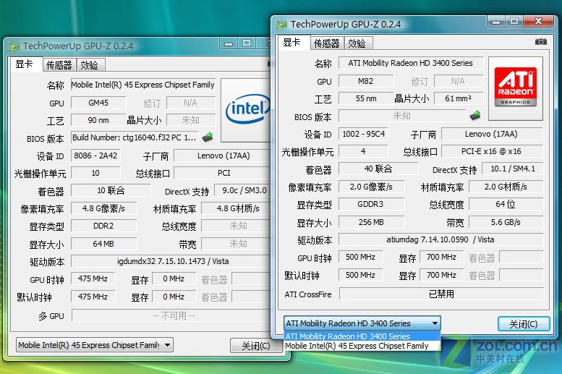
Task: Click the ATI window's default memory 700 MHz field
Action: pyautogui.click(x=441, y=275)
